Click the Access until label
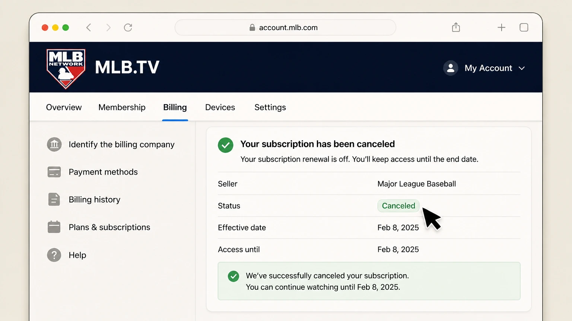This screenshot has width=572, height=321. [239, 250]
